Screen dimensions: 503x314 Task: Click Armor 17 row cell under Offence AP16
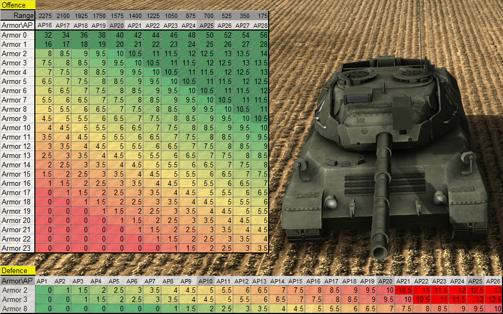tap(45, 193)
